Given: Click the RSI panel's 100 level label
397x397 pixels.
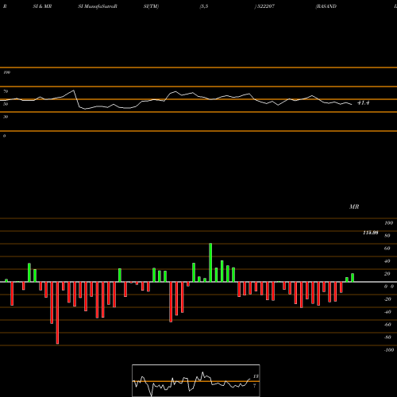Looking at the screenshot, I should pyautogui.click(x=6, y=72).
